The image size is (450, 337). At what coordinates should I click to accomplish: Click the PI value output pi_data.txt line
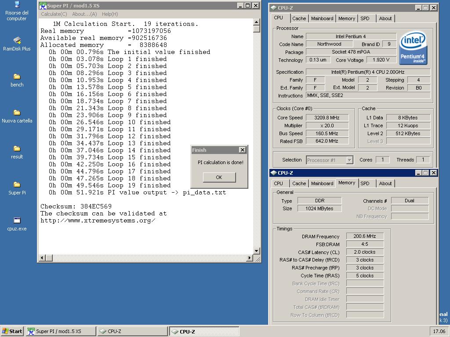click(137, 193)
